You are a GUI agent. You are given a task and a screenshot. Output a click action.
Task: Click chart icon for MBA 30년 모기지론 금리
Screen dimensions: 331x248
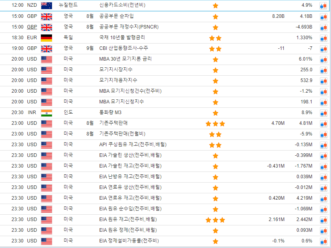pyautogui.click(x=323, y=59)
